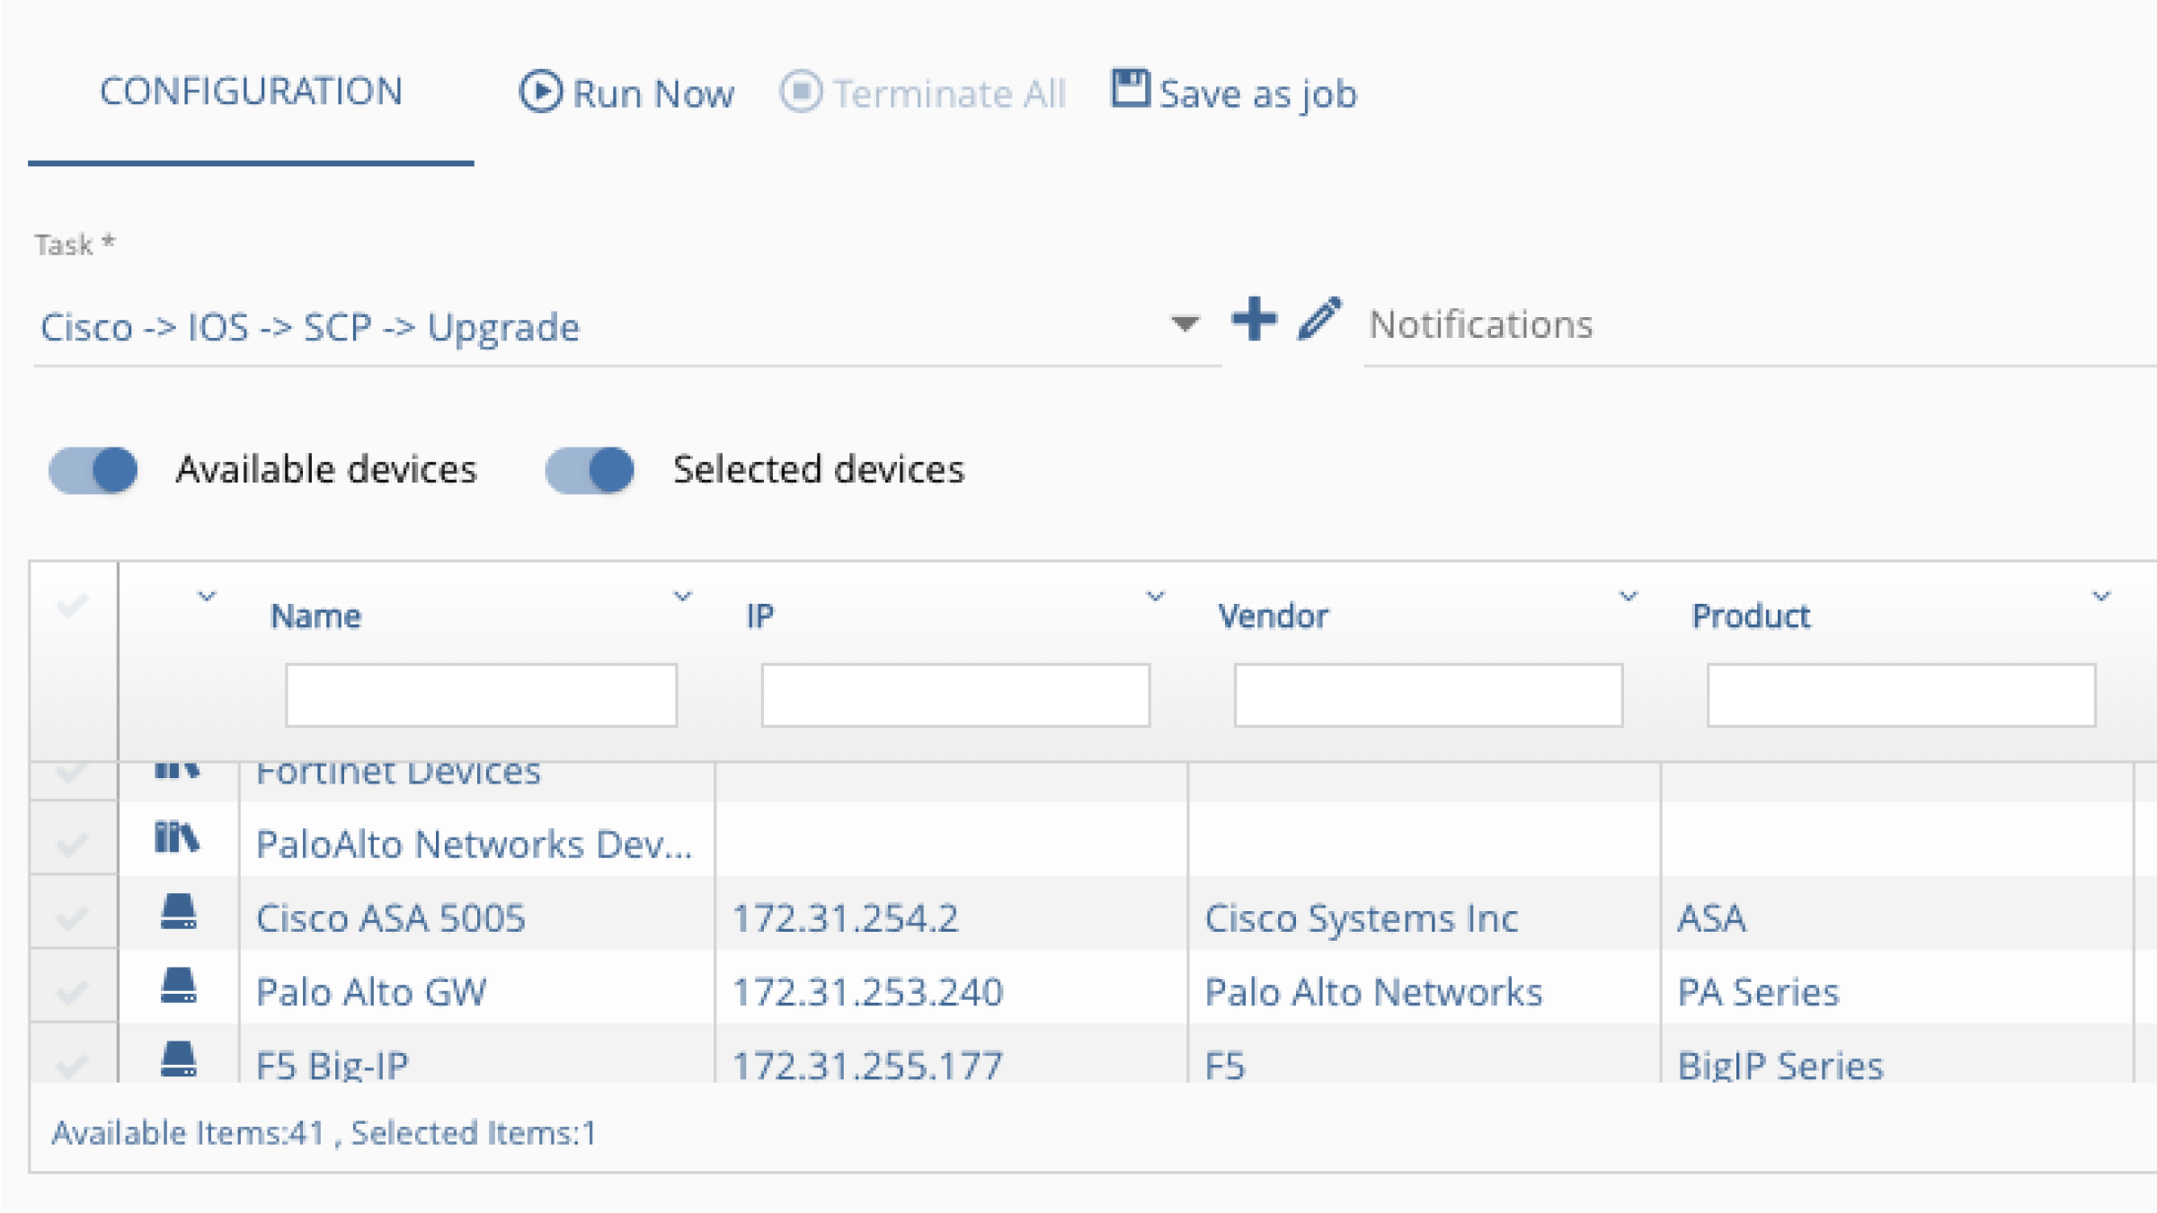The height and width of the screenshot is (1213, 2157).
Task: Click the F5 Big-IP device icon
Action: (x=178, y=1059)
